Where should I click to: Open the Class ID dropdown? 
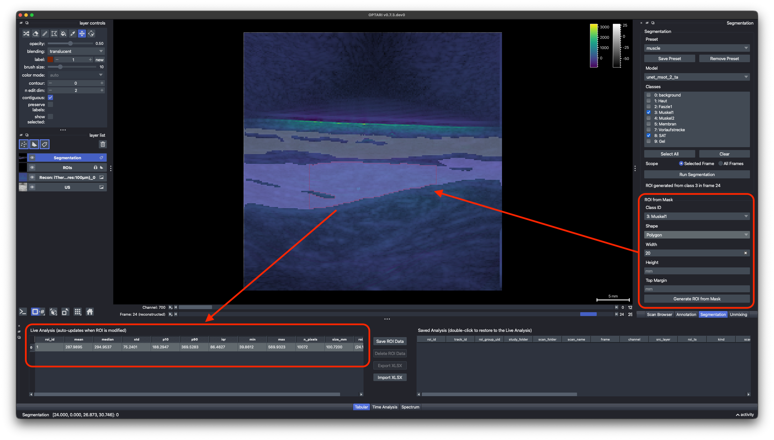click(x=697, y=216)
